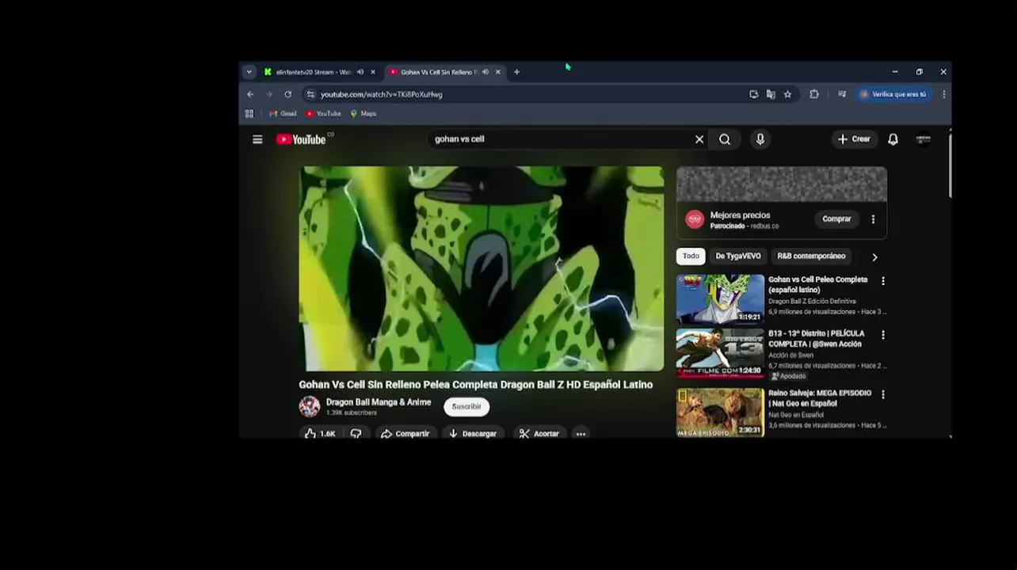
Task: Click the magnifier search button
Action: pyautogui.click(x=725, y=139)
